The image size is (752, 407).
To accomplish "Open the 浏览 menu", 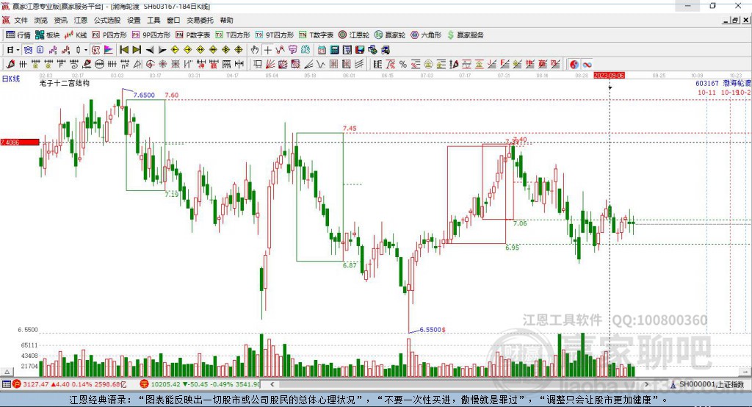I will coord(41,20).
